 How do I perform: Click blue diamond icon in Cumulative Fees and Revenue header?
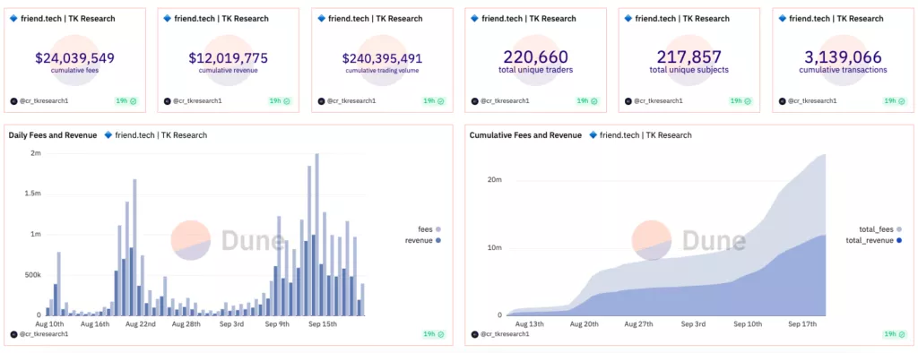tap(593, 135)
